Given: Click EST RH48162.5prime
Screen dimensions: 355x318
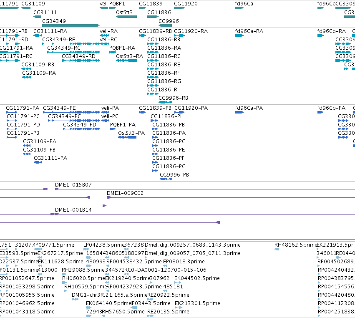Looking at the screenshot, I should click(296, 245).
